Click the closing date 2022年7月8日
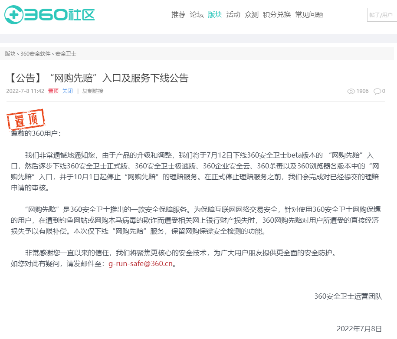 (359, 329)
